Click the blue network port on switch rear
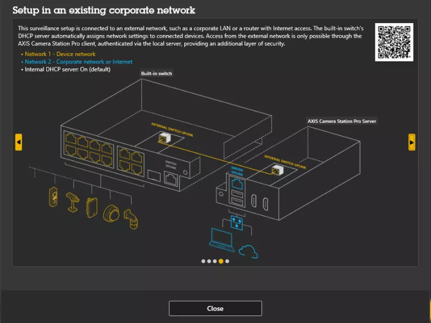This screenshot has height=323, width=431. [237, 183]
